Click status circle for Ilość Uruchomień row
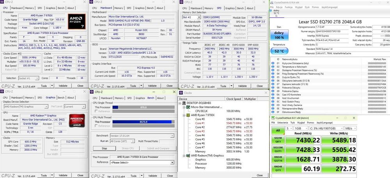Screen dimensions: 390x178 pos(273,98)
